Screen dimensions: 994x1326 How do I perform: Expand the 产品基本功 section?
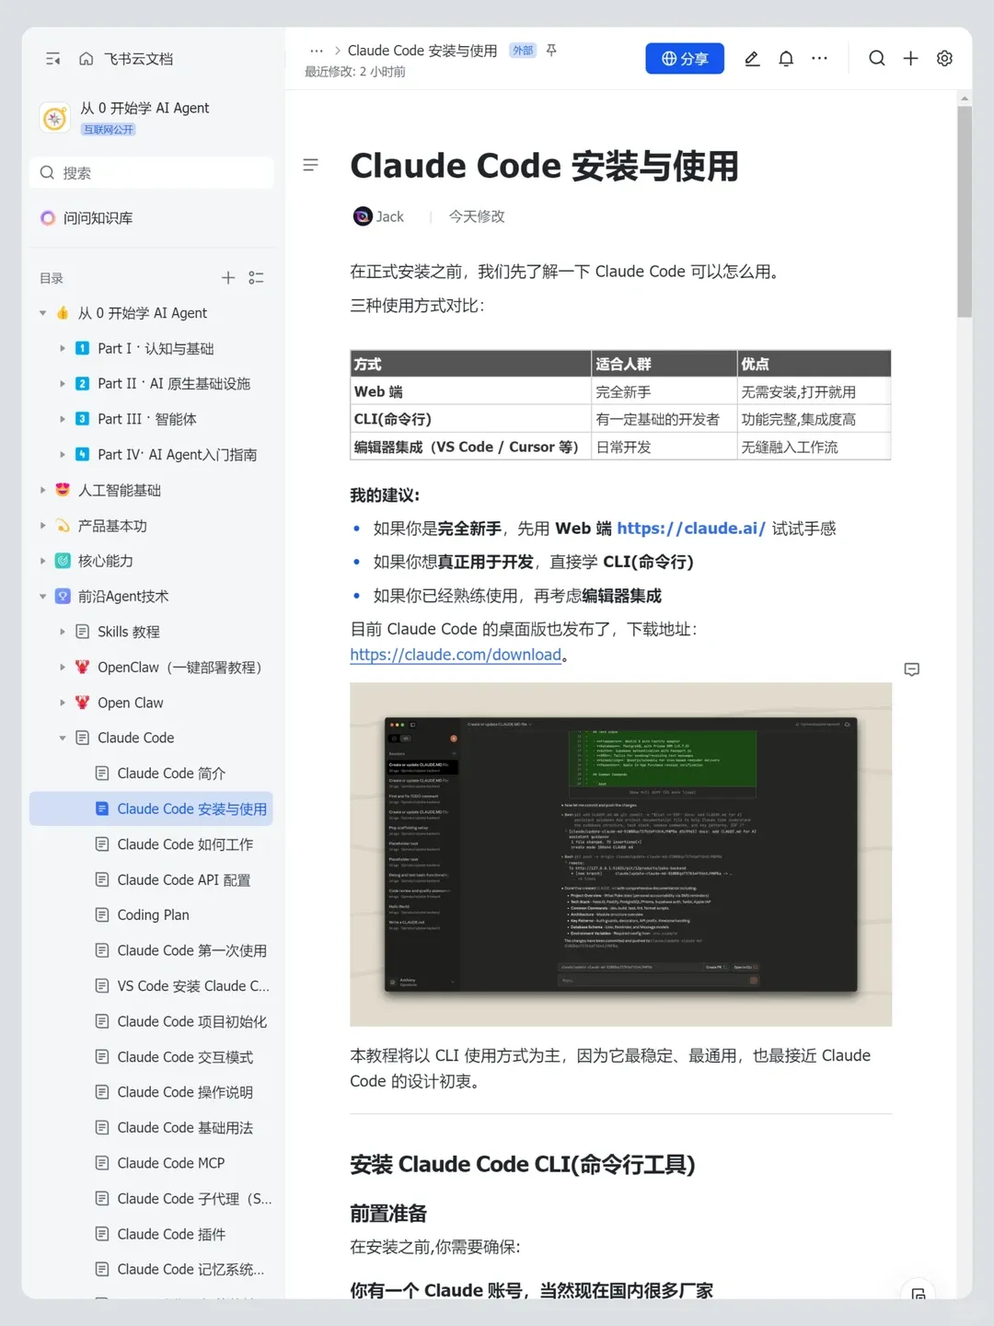pyautogui.click(x=42, y=526)
